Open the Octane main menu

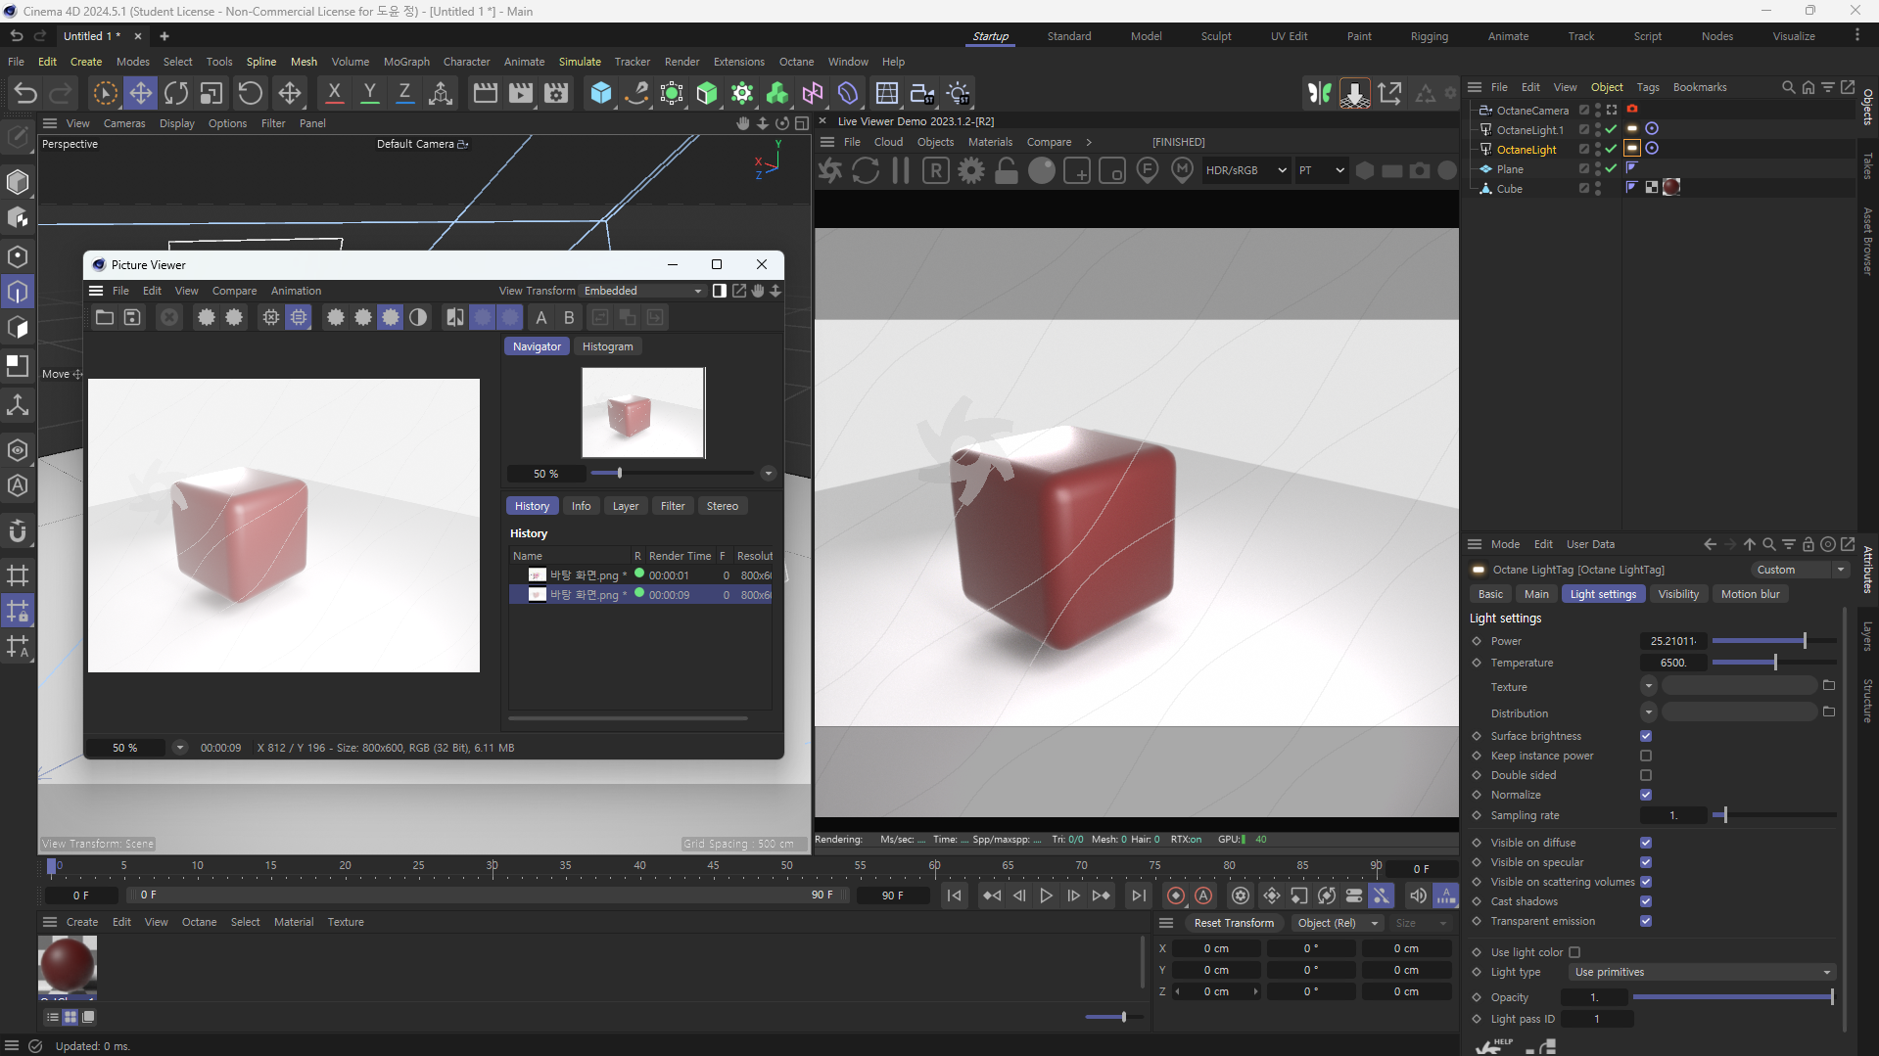point(796,62)
